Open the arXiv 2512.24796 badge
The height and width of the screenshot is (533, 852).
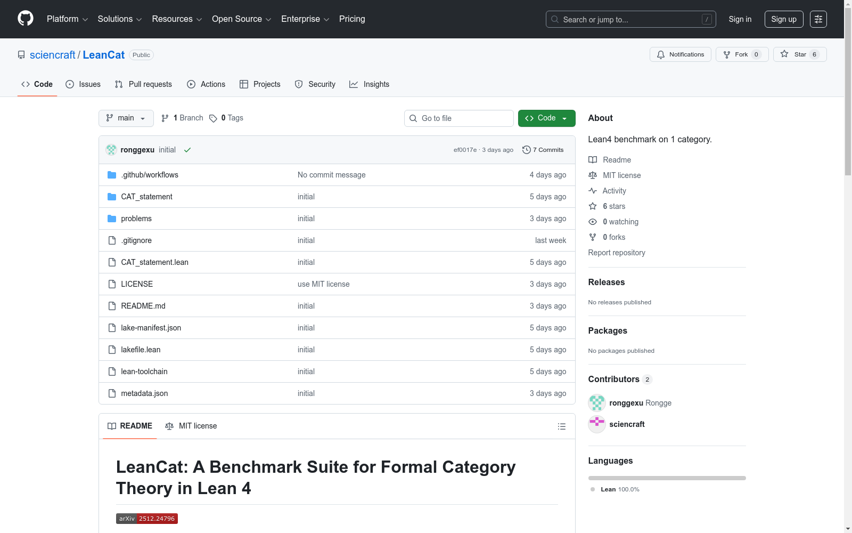147,519
